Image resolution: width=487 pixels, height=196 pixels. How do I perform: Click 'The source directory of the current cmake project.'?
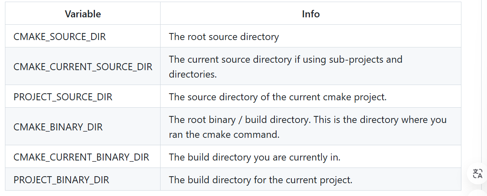pyautogui.click(x=278, y=97)
